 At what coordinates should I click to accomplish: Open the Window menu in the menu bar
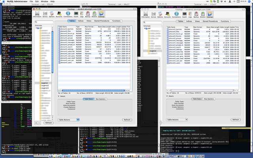pos(44,2)
